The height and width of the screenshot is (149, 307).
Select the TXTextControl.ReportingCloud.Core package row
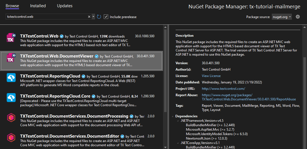pyautogui.click(x=82, y=101)
